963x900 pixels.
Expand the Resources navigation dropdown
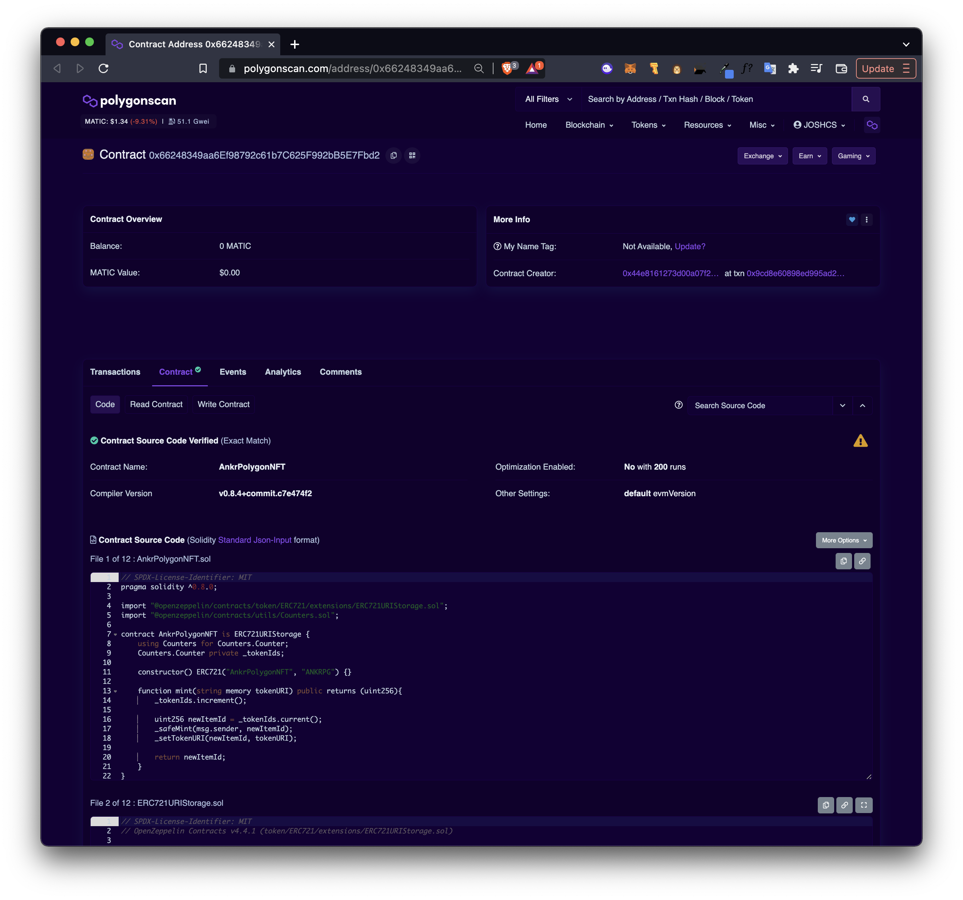click(x=707, y=125)
